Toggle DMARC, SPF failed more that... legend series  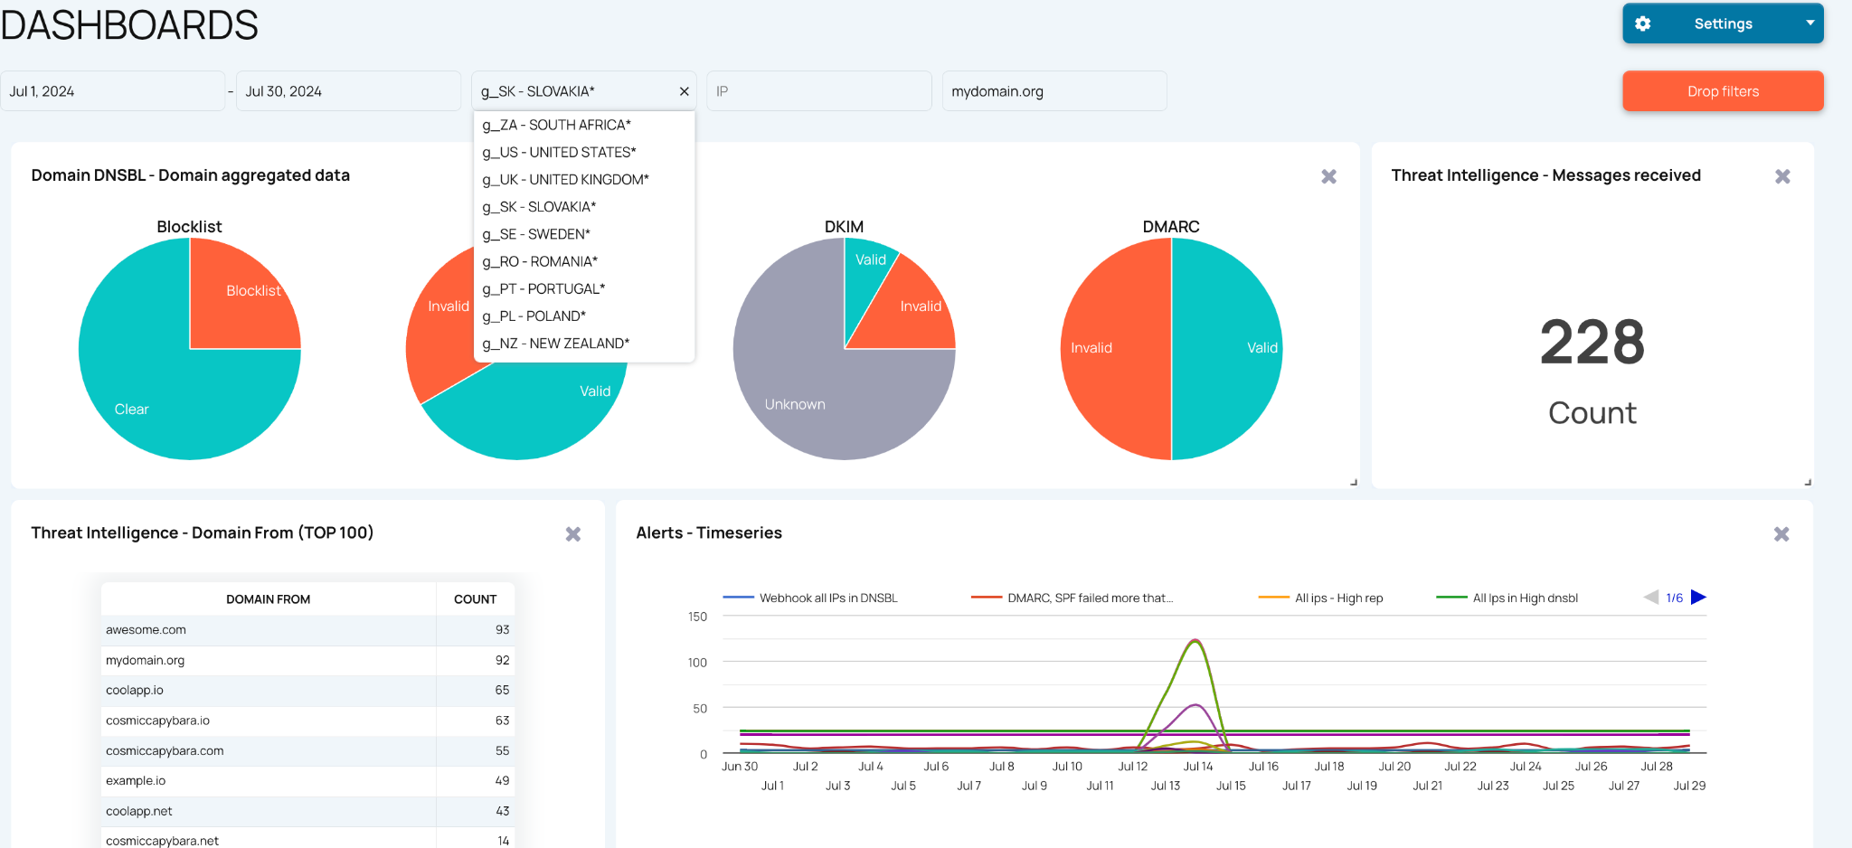tap(1072, 598)
